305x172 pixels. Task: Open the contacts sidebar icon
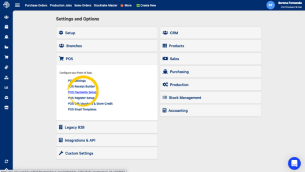point(7,17)
